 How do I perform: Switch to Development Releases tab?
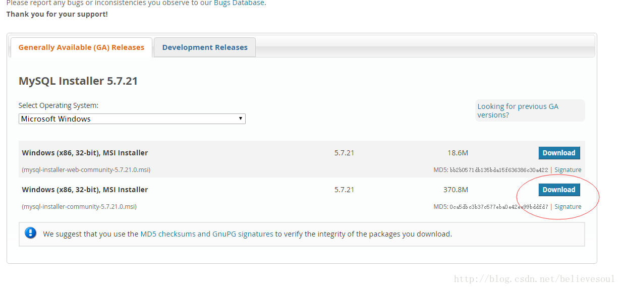click(205, 47)
